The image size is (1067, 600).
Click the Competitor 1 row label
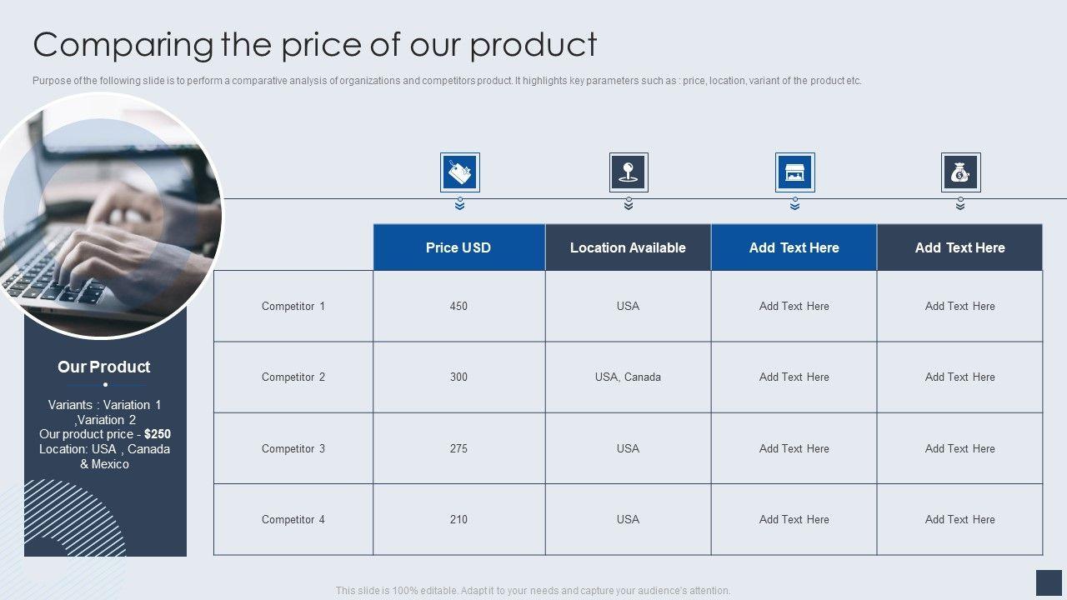(293, 306)
